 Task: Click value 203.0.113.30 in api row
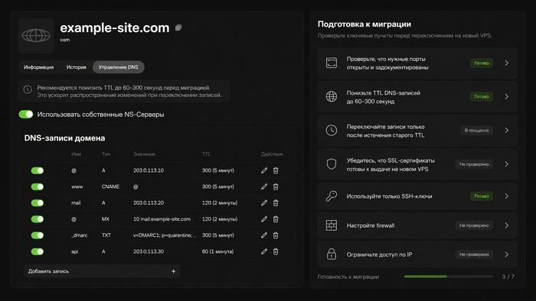coord(149,251)
